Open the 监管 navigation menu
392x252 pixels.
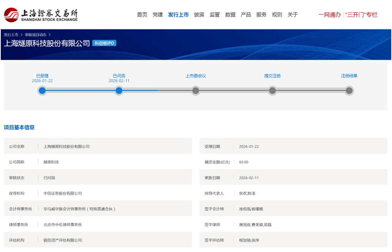(x=215, y=15)
